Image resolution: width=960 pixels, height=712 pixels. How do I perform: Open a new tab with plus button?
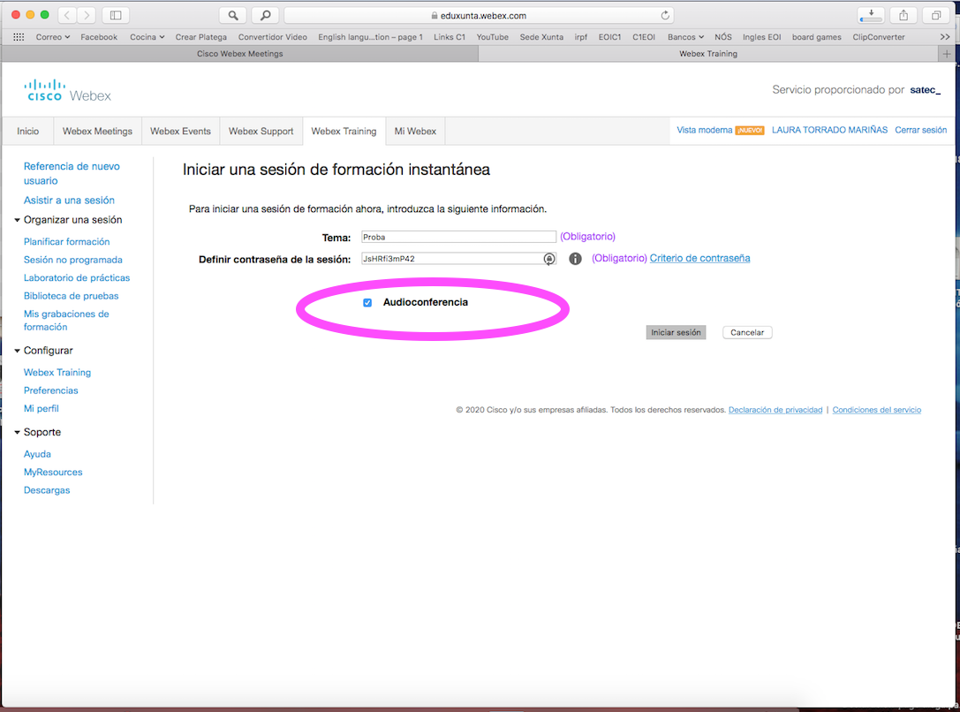(x=948, y=54)
